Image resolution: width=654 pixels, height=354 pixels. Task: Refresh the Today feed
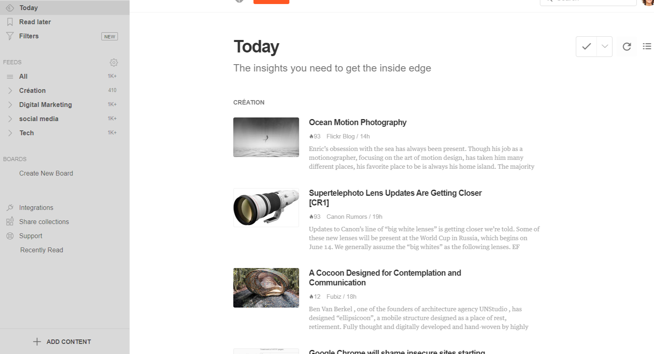pyautogui.click(x=627, y=46)
